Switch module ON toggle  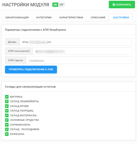pos(55,5)
